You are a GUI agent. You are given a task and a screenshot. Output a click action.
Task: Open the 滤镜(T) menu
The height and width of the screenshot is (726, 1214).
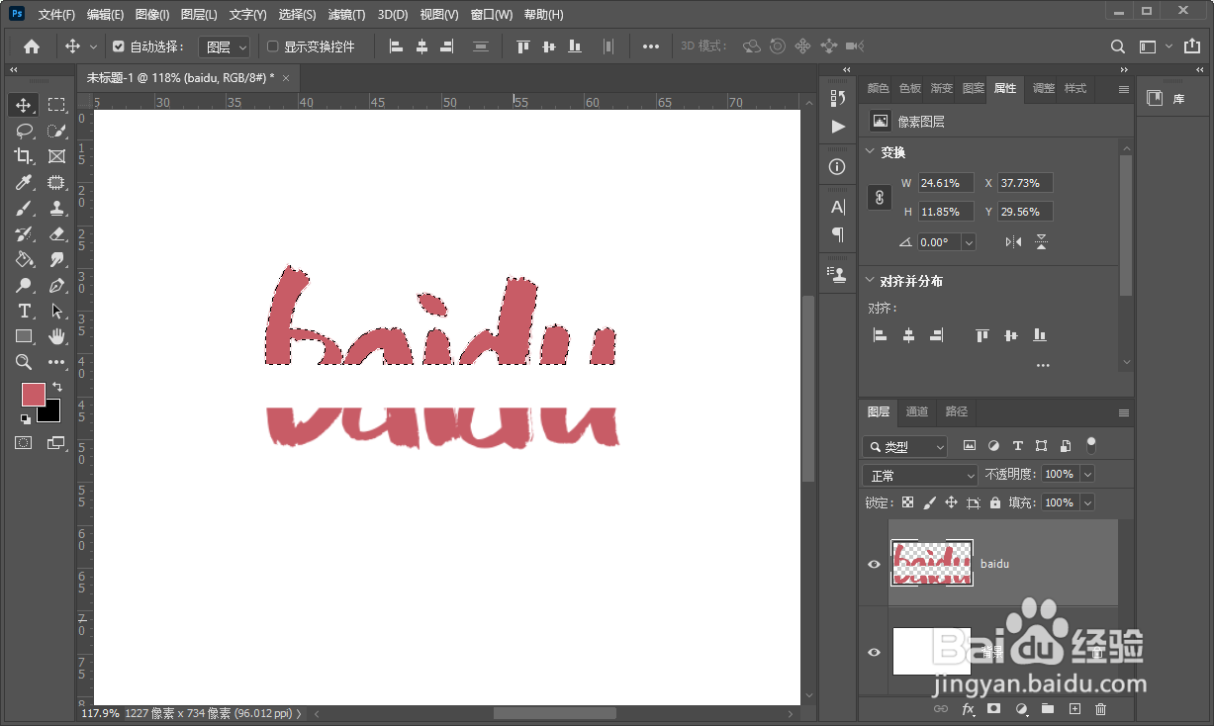[346, 15]
